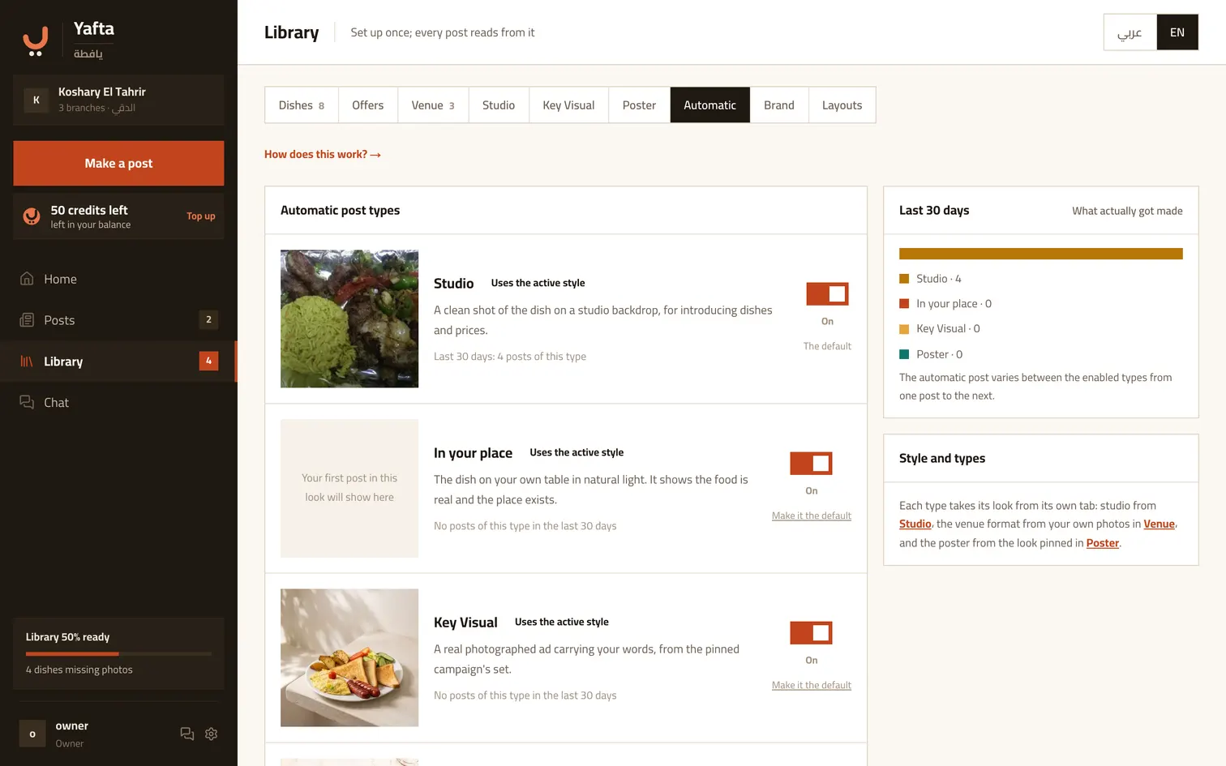Open the Key Visual breakfast plate thumbnail
The image size is (1226, 766).
click(x=349, y=657)
